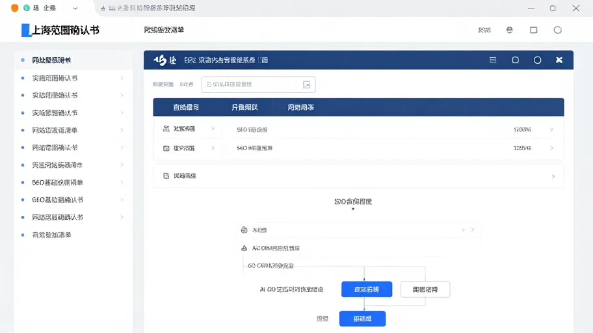Click the document icon in the standalone row
The height and width of the screenshot is (333, 593).
[166, 176]
